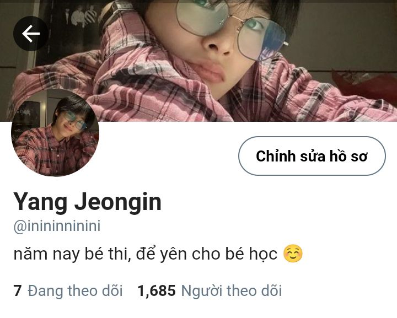Click the Chỉnh sửa hồ sơ button
This screenshot has width=397, height=318.
tap(312, 156)
